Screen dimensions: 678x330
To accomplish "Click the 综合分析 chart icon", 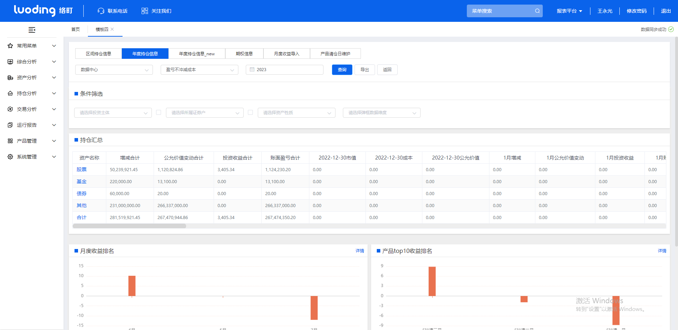I will pos(10,62).
